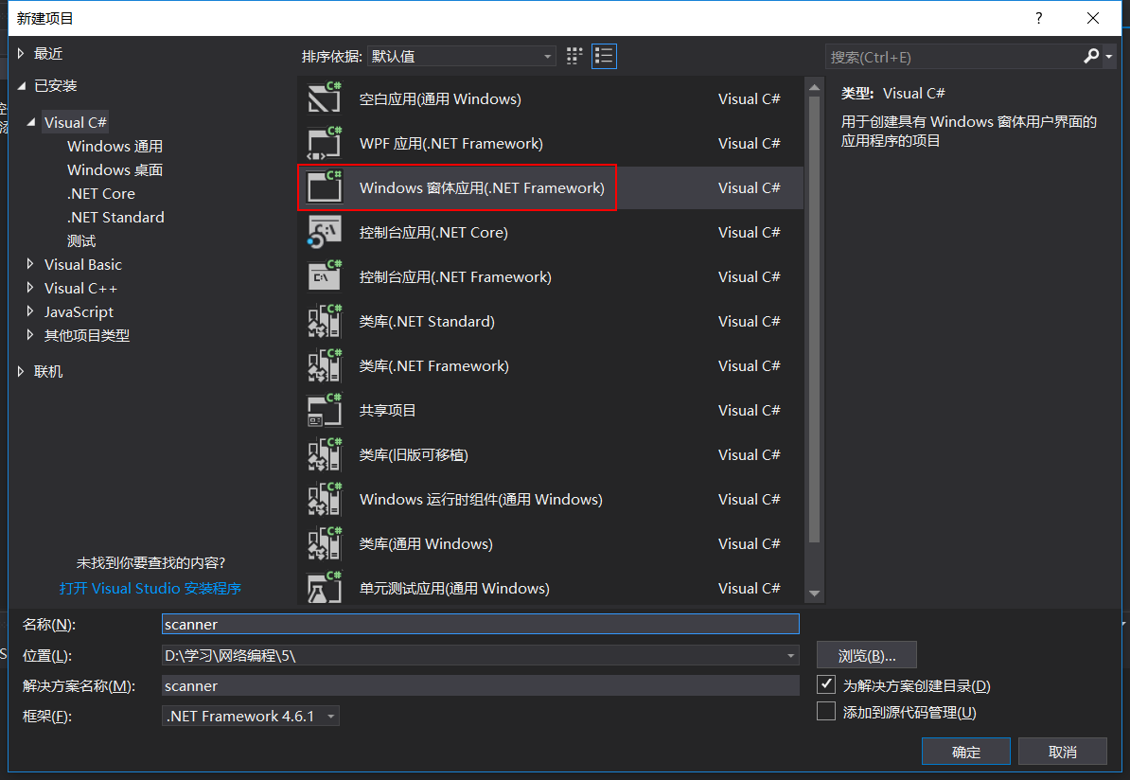Click the template search box
This screenshot has height=780, width=1130.
pos(953,56)
